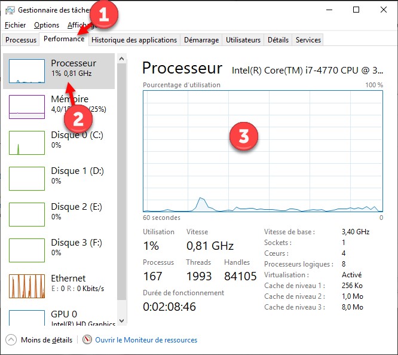
Task: Open the Options menu
Action: pyautogui.click(x=47, y=25)
